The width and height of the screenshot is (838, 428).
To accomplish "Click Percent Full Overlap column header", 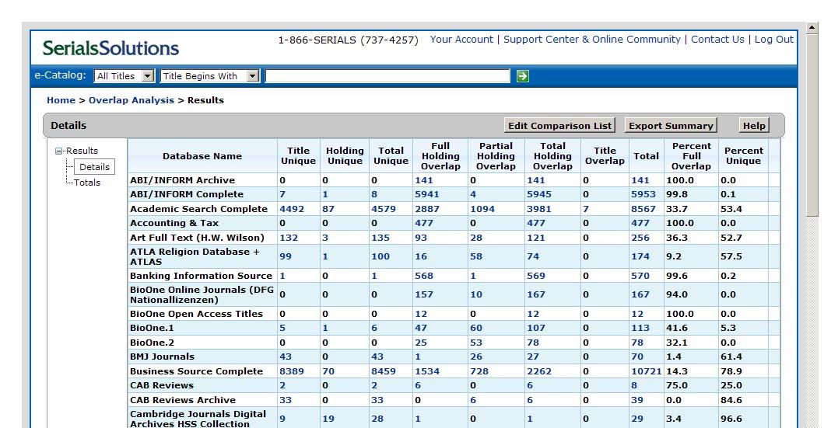I will pos(691,156).
